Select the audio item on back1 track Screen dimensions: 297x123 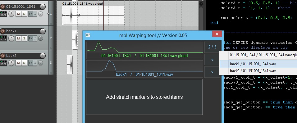[75, 40]
